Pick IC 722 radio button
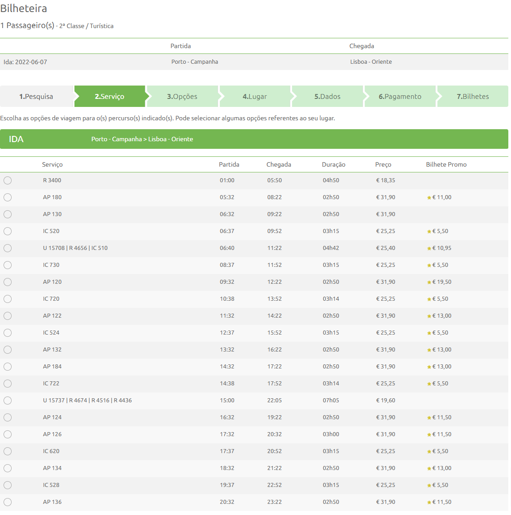Screen dimensions: 511x515 [8, 384]
